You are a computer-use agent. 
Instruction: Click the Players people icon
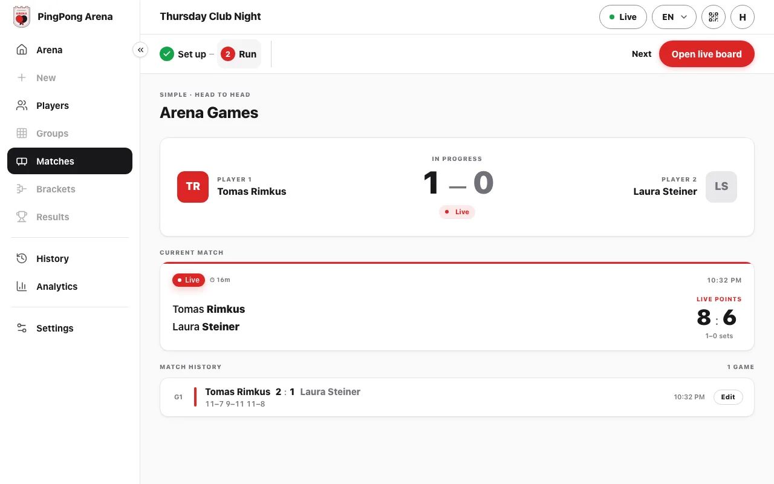tap(22, 105)
